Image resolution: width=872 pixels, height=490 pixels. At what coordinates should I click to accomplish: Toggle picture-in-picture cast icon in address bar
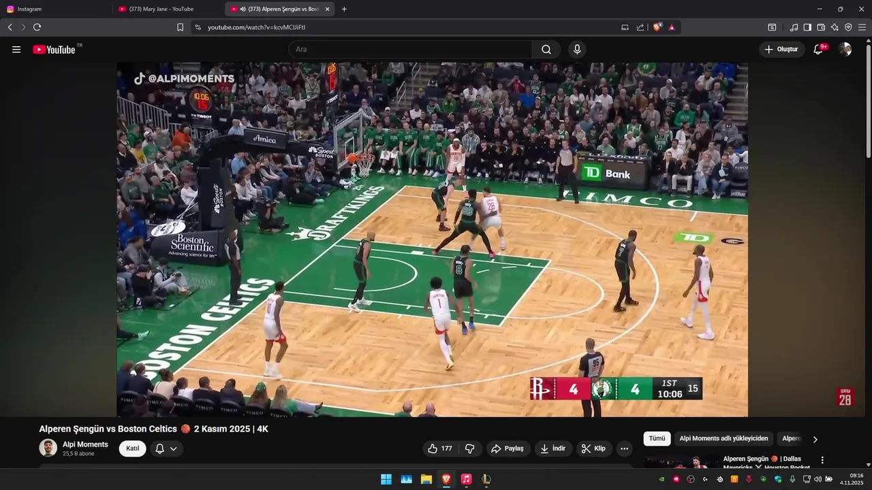(625, 27)
